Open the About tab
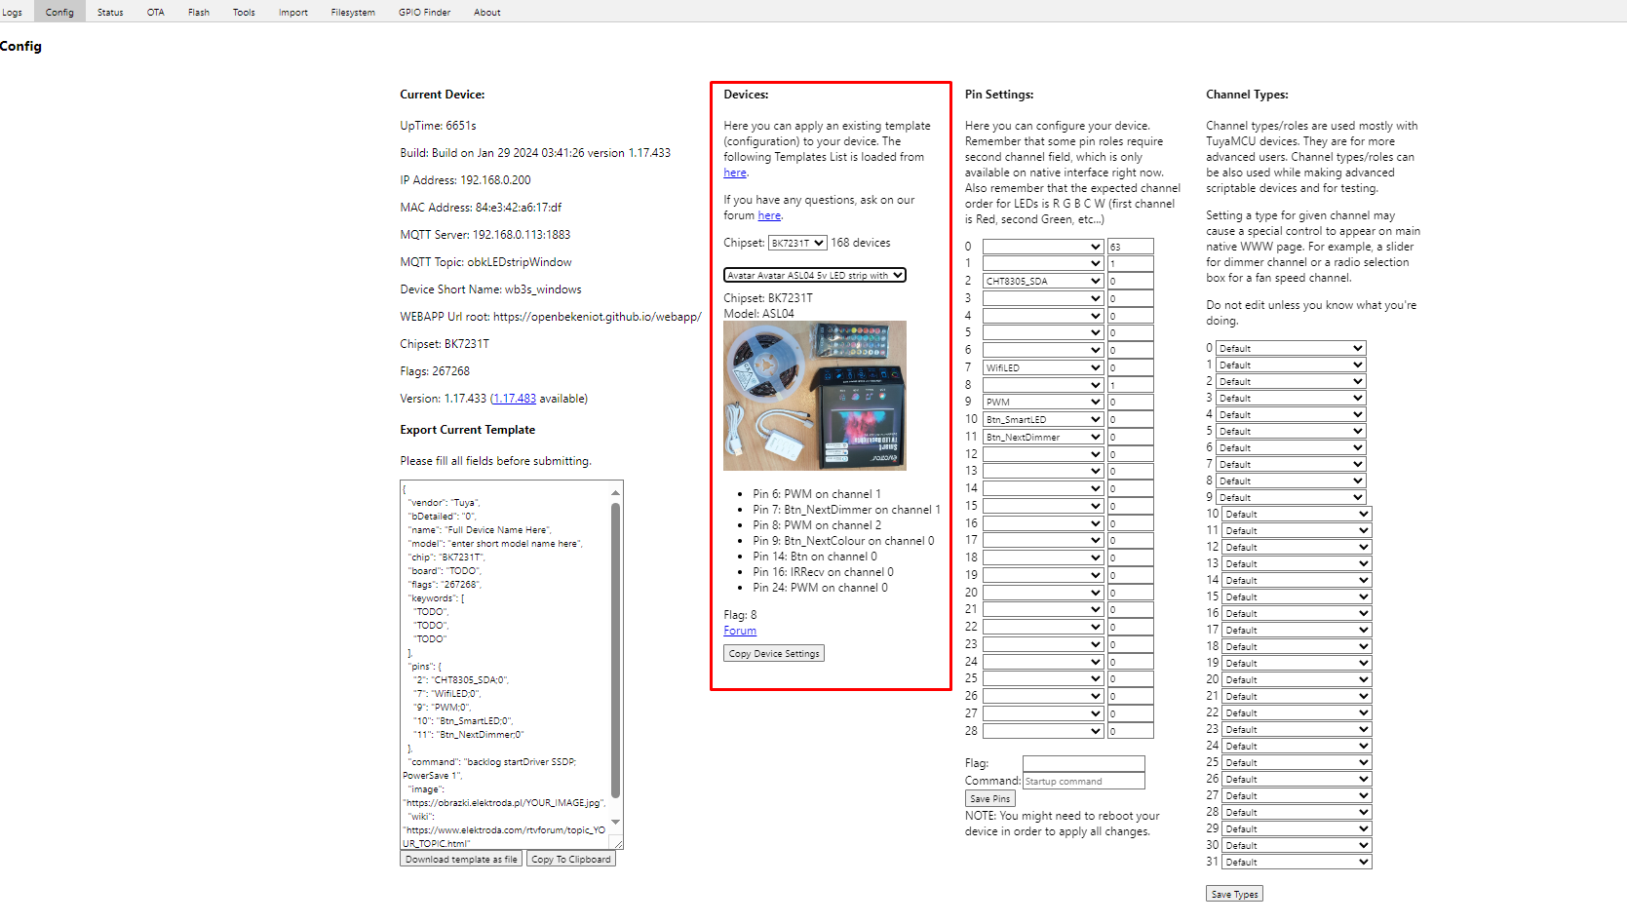The image size is (1627, 923). point(487,12)
